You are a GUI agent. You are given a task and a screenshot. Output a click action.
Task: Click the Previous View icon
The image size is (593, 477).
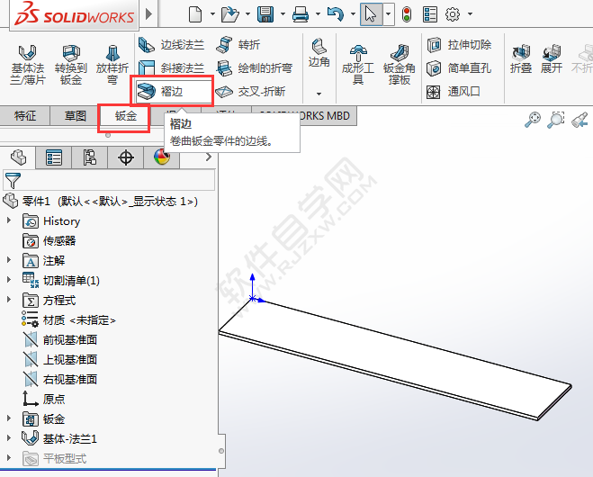(x=580, y=120)
